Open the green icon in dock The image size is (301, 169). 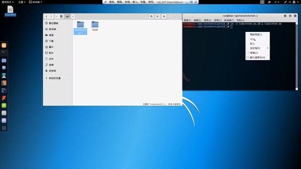point(4,105)
